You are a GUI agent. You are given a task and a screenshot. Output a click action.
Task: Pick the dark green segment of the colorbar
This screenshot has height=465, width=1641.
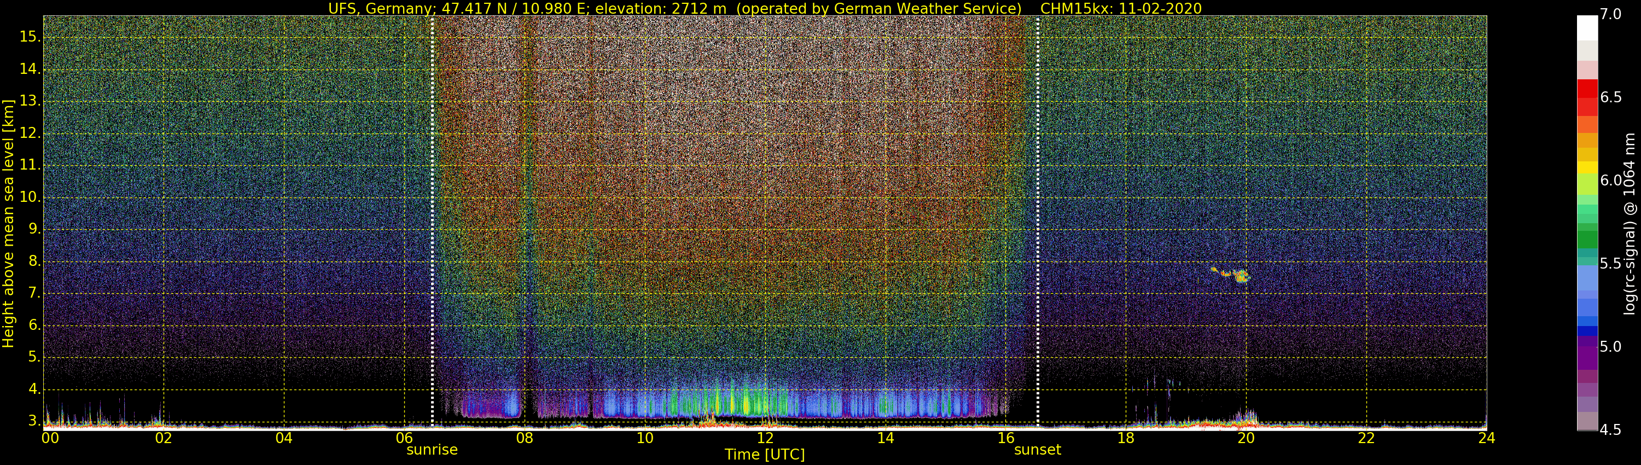[x=1587, y=240]
